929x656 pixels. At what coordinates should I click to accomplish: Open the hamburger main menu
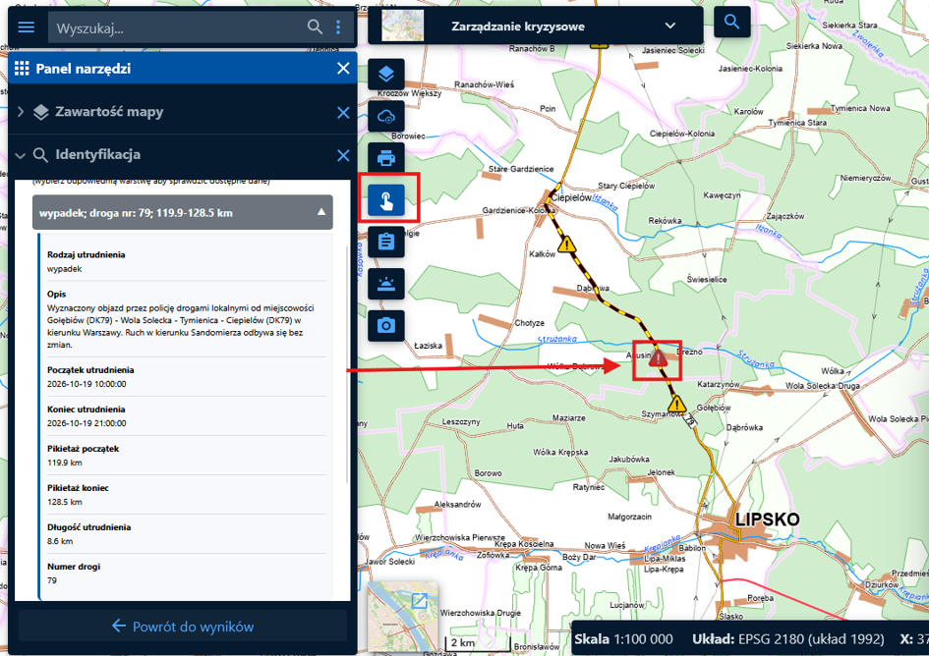click(x=27, y=27)
